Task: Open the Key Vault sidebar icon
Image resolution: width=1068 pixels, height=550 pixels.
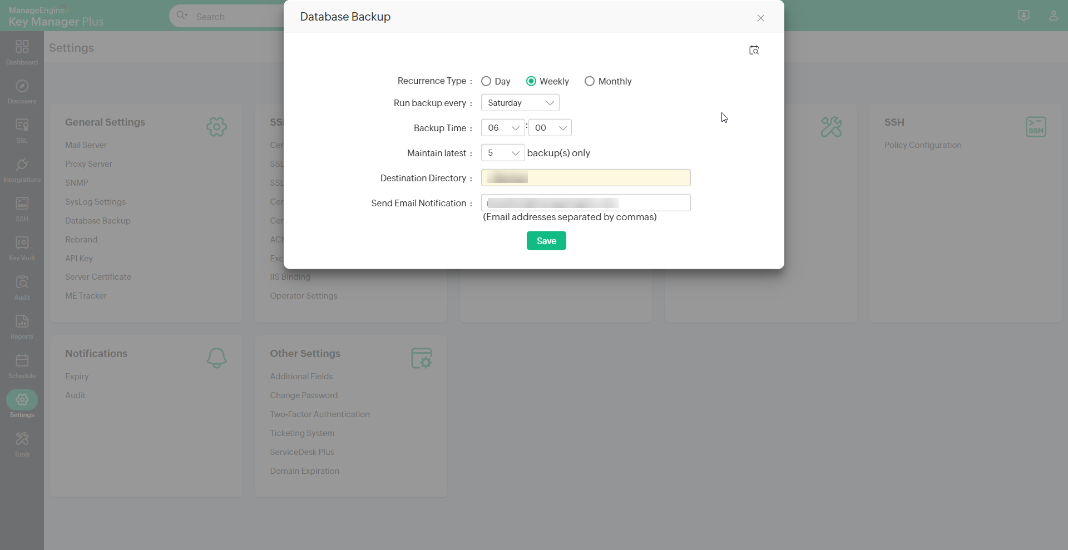Action: tap(22, 248)
